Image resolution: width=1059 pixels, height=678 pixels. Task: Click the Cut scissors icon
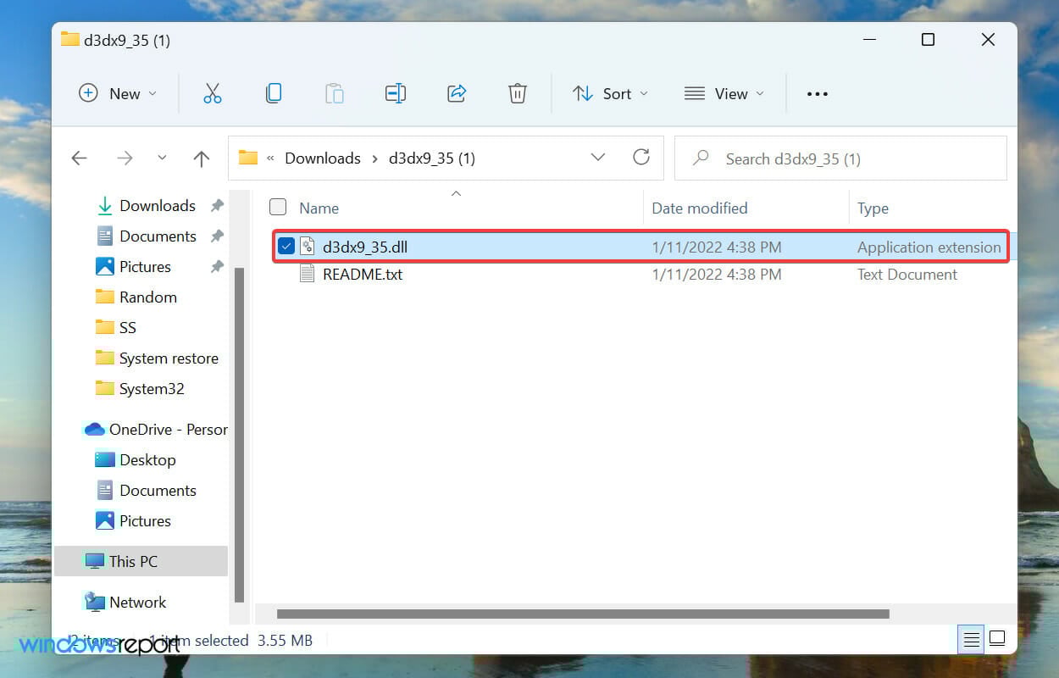[x=213, y=93]
